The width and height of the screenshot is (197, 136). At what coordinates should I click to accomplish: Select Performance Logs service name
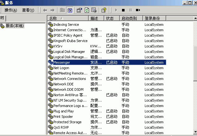tap(70, 106)
